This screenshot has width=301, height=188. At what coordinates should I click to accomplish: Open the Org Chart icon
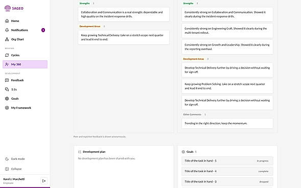pos(7,39)
